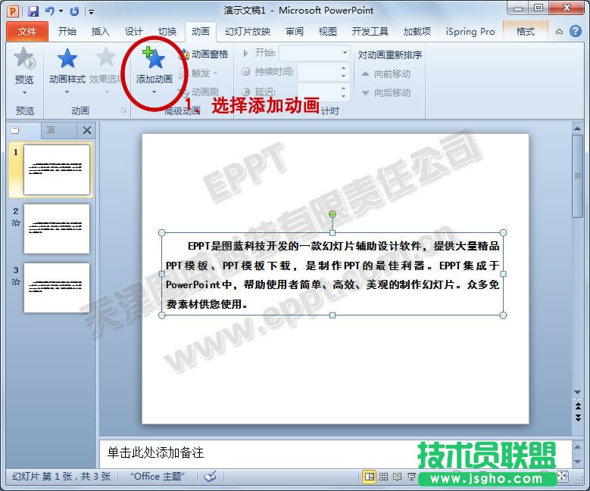
Task: Open the 文件 tab
Action: (x=27, y=31)
